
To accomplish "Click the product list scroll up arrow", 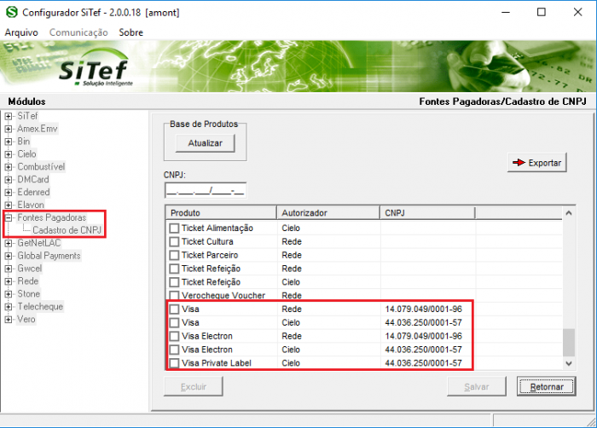I will pyautogui.click(x=569, y=213).
